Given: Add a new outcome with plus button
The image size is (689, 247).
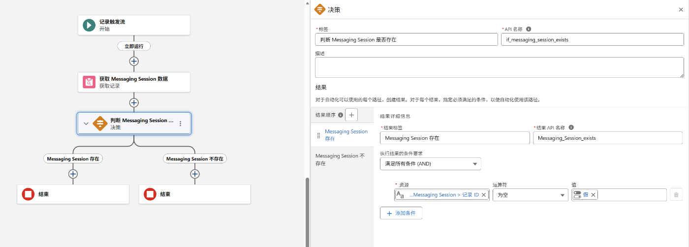Looking at the screenshot, I should tap(351, 115).
